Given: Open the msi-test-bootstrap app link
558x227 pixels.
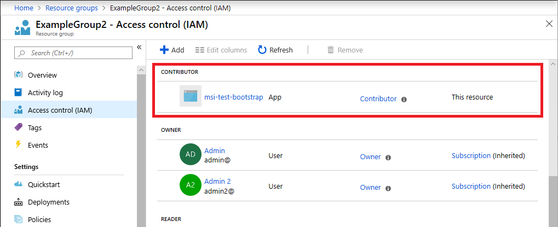Looking at the screenshot, I should pos(233,97).
